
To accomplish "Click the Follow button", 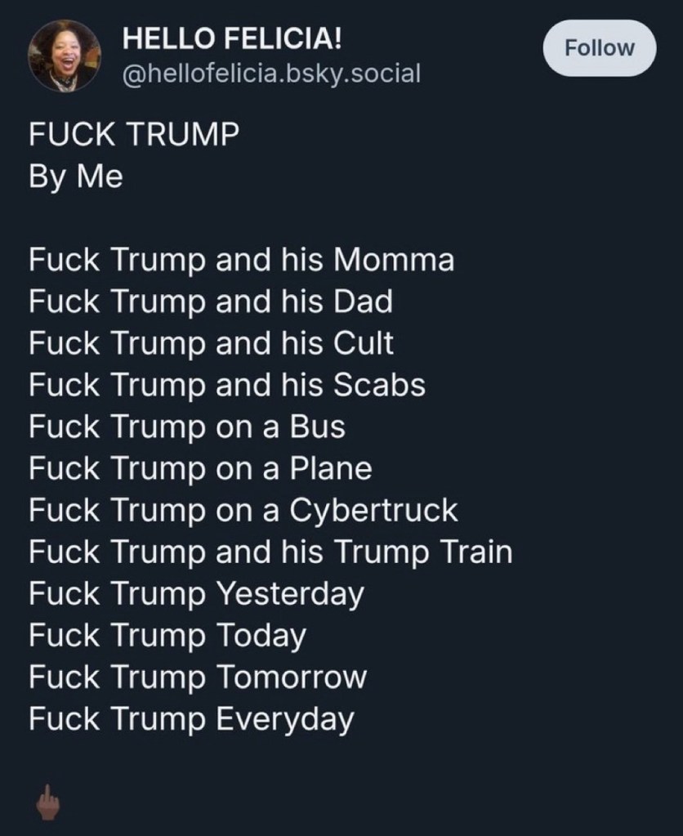I will click(x=600, y=48).
